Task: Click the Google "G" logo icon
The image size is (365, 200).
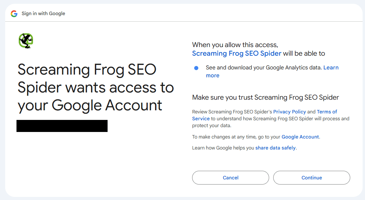Action: pos(14,13)
